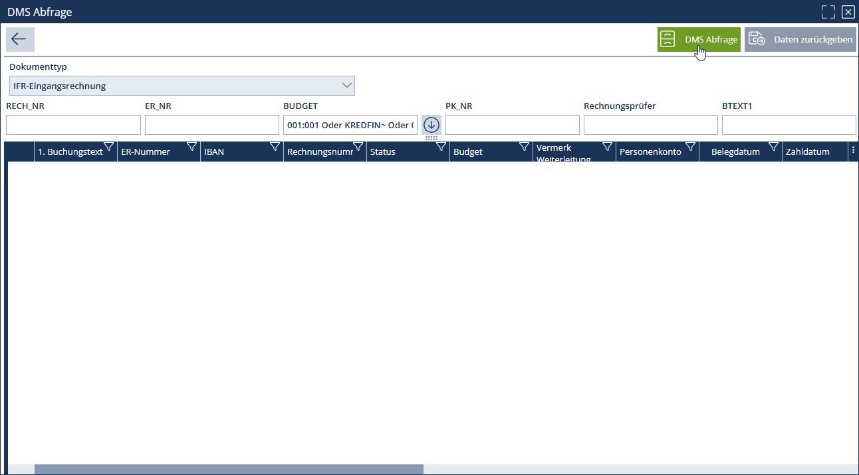Image resolution: width=859 pixels, height=475 pixels.
Task: Click Daten zurückgeben button
Action: click(x=800, y=40)
